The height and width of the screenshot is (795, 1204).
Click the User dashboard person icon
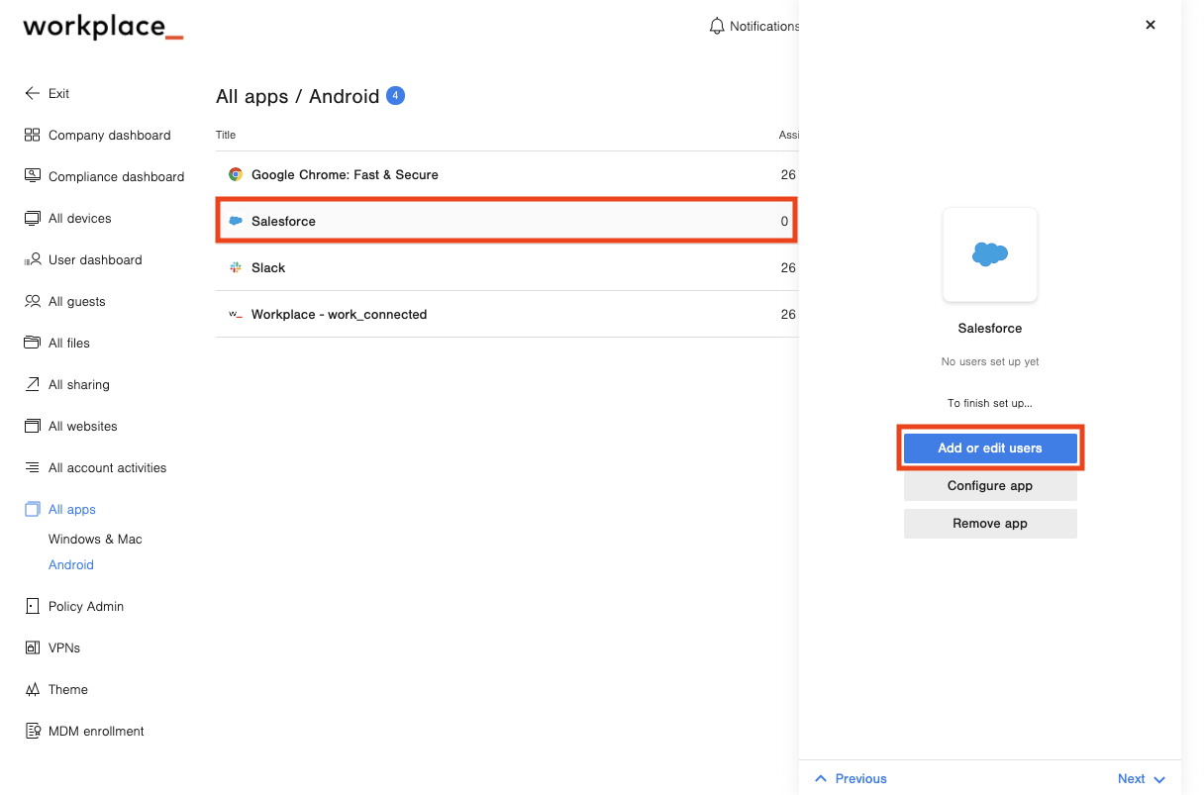[x=32, y=259]
